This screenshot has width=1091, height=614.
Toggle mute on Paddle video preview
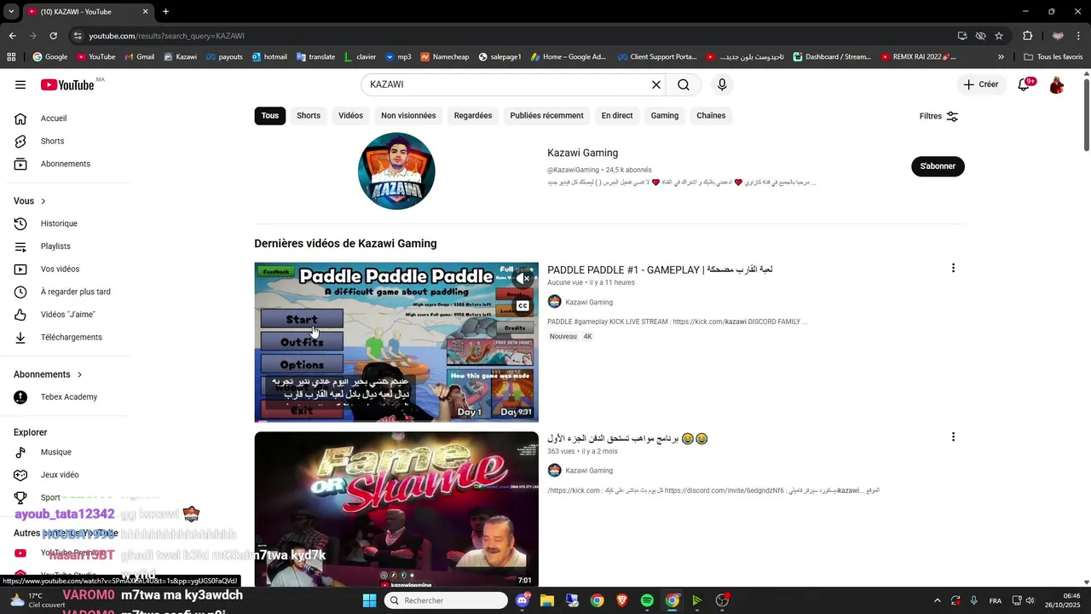523,279
